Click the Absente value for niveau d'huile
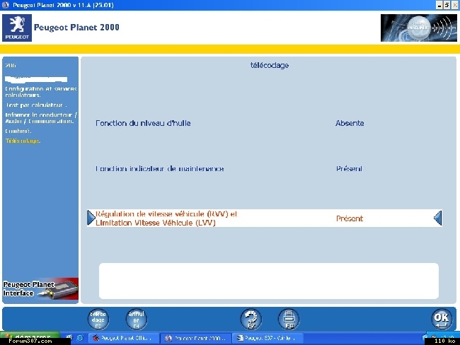460x345 pixels. 350,123
